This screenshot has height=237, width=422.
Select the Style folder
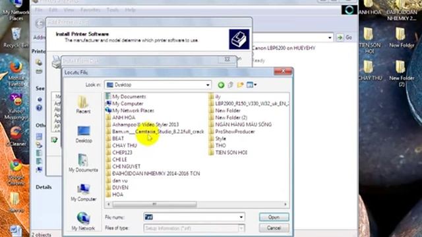click(x=217, y=138)
